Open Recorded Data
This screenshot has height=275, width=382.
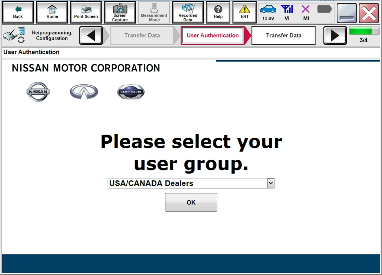pos(188,12)
